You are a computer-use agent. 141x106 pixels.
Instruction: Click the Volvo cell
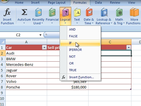[26, 81]
